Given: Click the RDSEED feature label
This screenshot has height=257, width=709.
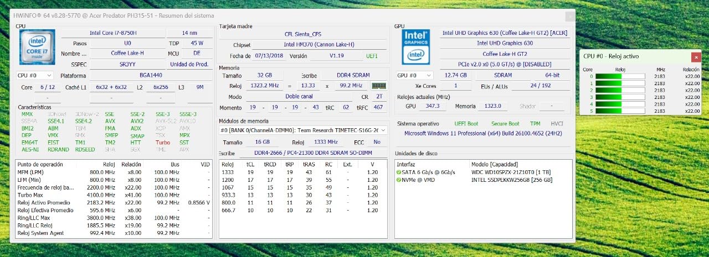Looking at the screenshot, I should pos(85,149).
